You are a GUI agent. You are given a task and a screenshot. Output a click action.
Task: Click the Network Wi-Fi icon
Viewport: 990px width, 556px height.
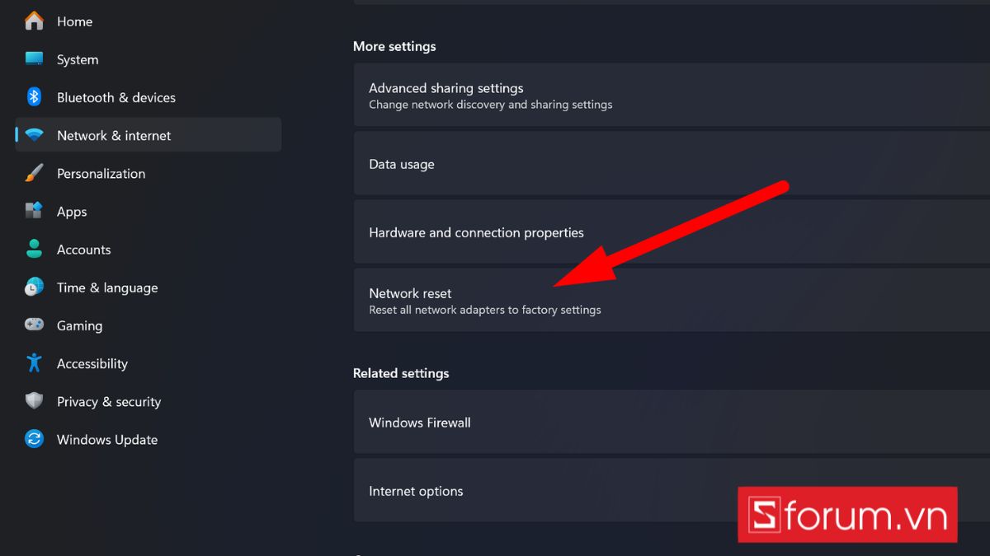coord(34,135)
